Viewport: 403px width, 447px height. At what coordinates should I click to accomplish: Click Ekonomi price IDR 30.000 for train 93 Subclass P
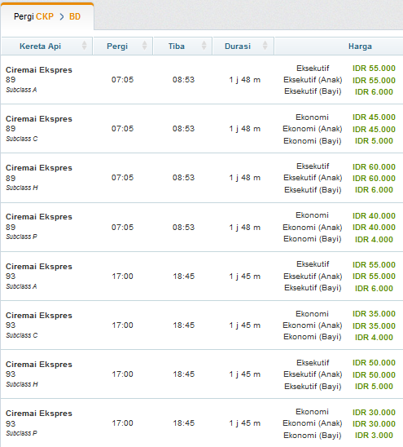(374, 413)
